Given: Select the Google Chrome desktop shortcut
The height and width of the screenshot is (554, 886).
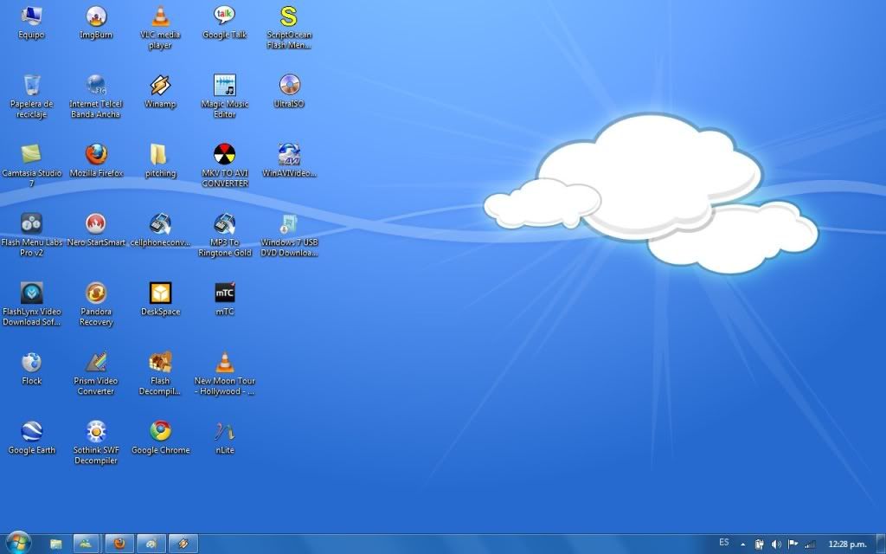Looking at the screenshot, I should point(160,438).
